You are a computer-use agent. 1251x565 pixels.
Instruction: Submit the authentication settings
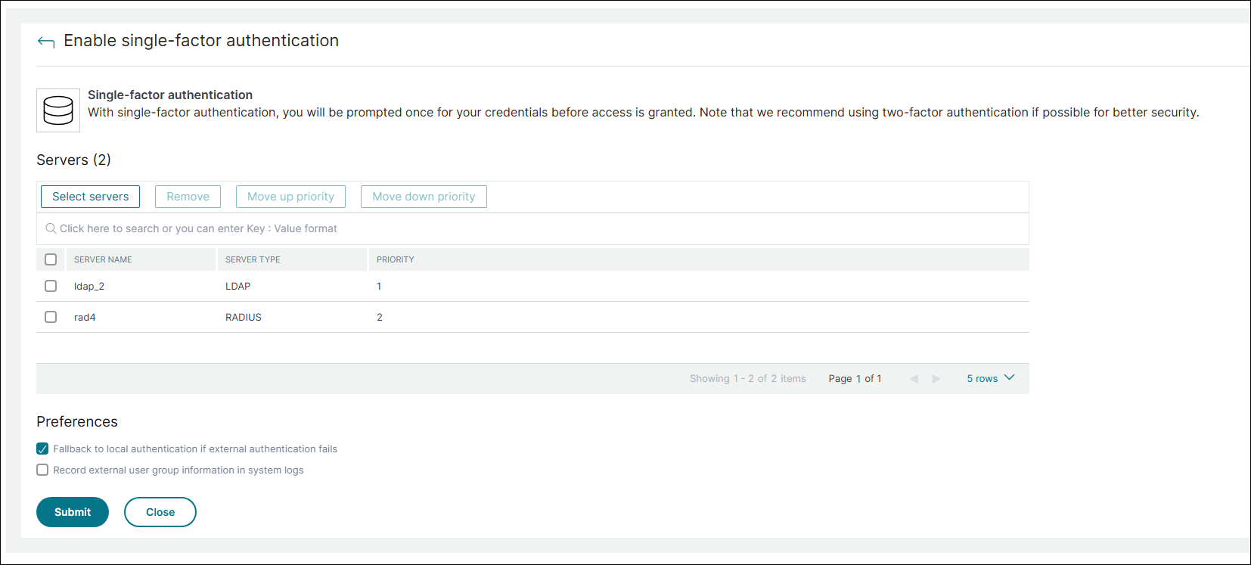73,512
